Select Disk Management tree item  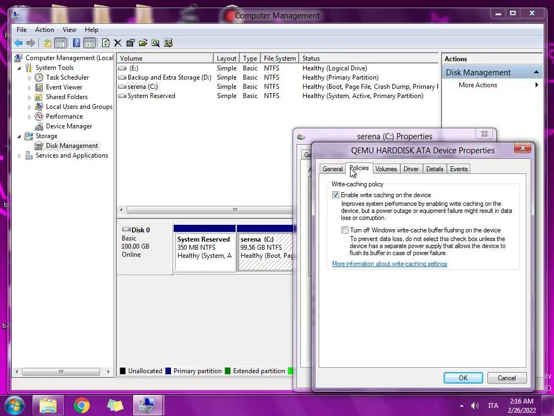coord(72,145)
